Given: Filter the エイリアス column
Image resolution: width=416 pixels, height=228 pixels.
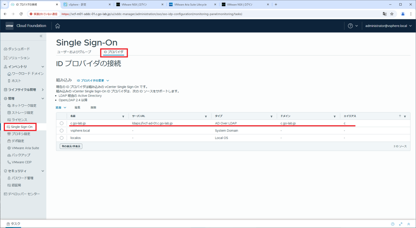Looking at the screenshot, I should tap(405, 116).
